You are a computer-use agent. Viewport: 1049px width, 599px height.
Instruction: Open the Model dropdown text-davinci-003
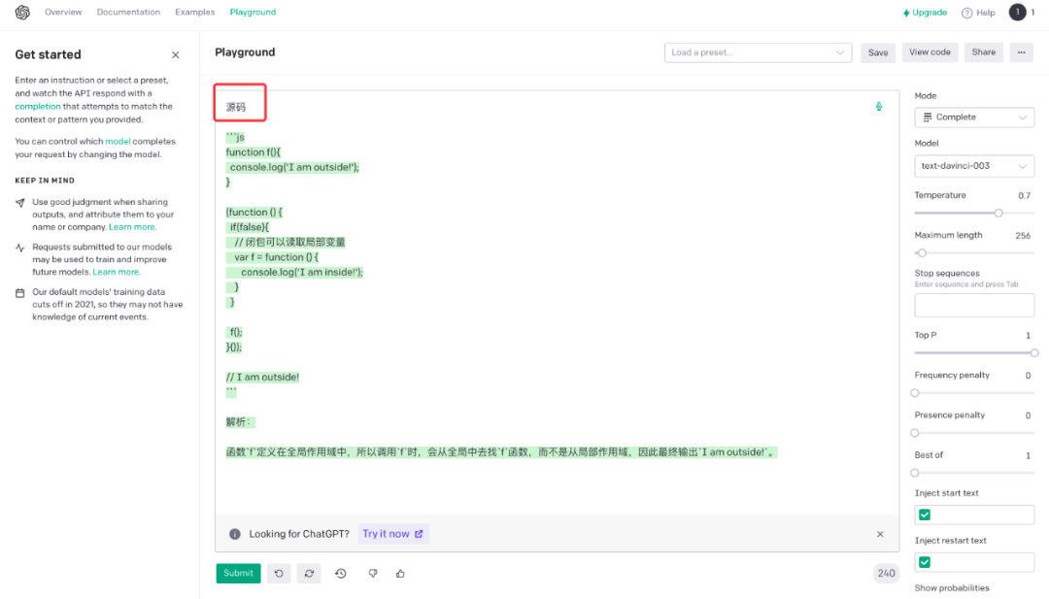tap(974, 166)
